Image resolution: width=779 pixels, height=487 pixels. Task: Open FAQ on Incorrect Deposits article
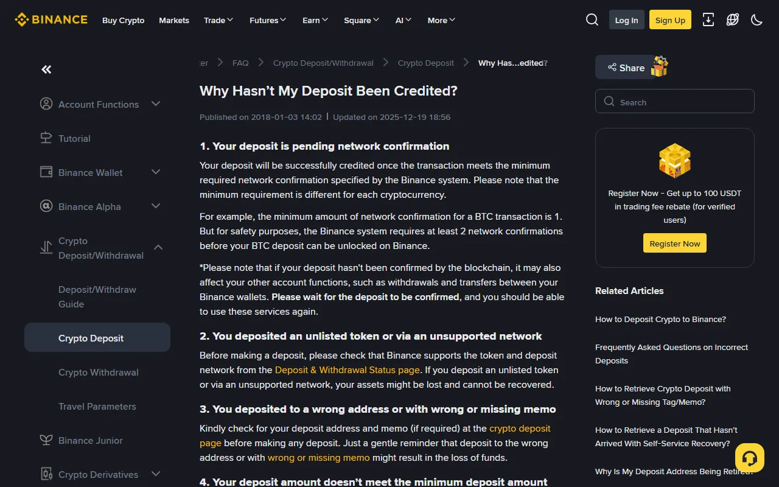(671, 354)
